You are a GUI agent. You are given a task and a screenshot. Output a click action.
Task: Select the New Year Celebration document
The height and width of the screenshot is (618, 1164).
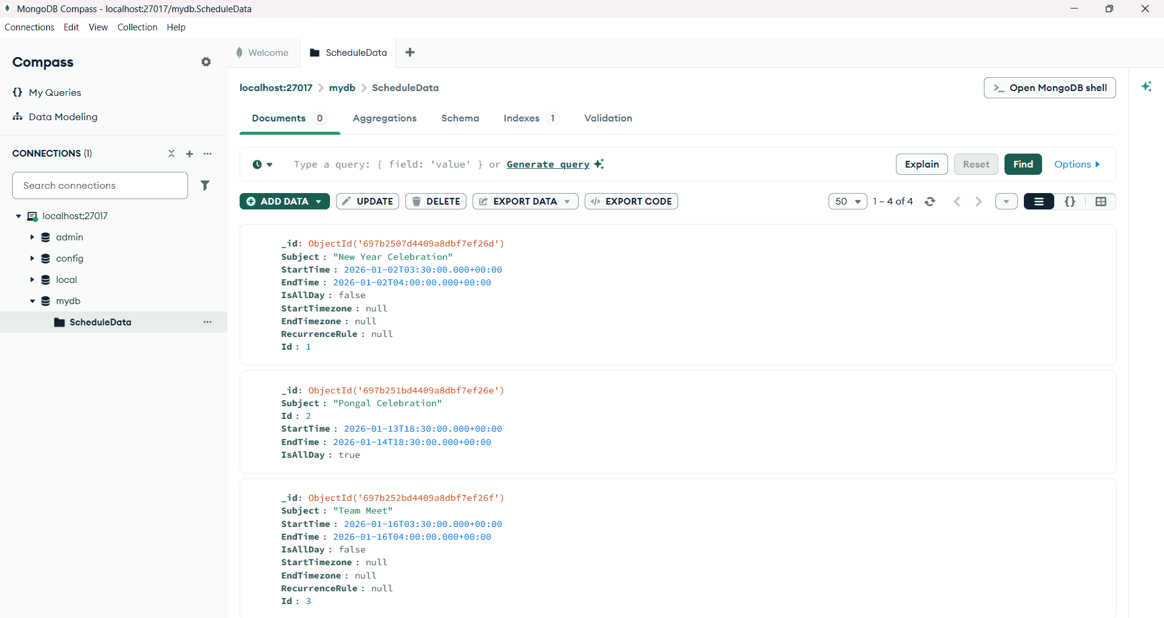click(x=678, y=295)
